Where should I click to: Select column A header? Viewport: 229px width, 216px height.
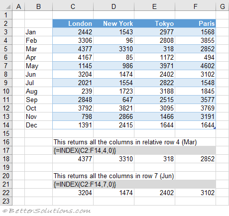18,6
